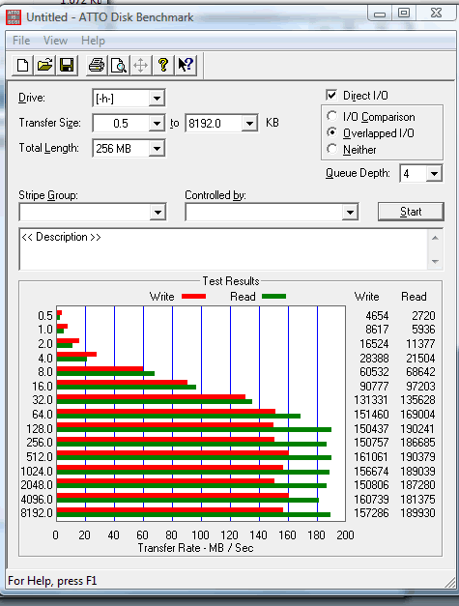Select the I/O Comparison radio button
The width and height of the screenshot is (459, 606).
click(x=331, y=116)
